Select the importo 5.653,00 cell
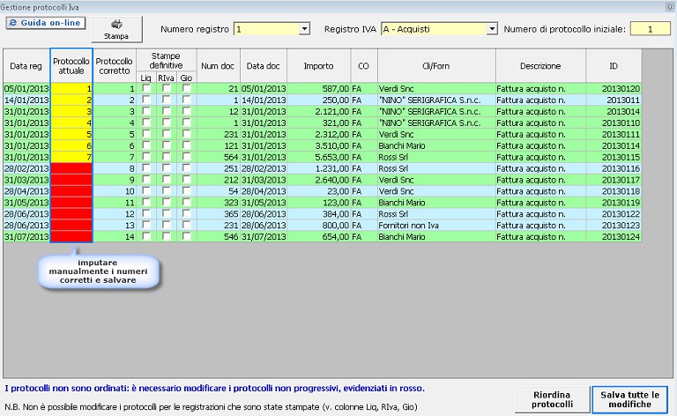 [318, 157]
